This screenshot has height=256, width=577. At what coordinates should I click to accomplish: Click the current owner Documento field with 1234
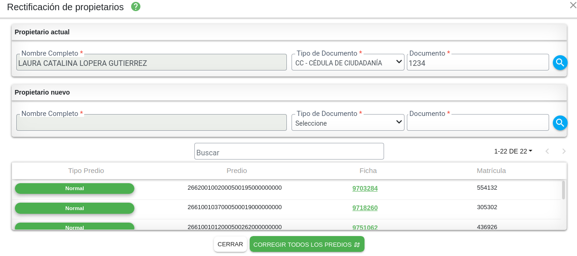[x=478, y=63]
